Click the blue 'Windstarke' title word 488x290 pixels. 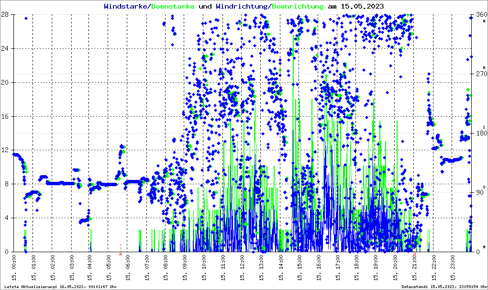125,6
